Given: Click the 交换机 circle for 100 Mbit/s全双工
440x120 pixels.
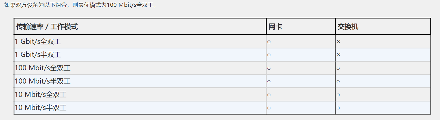Looking at the screenshot, I should point(338,68).
